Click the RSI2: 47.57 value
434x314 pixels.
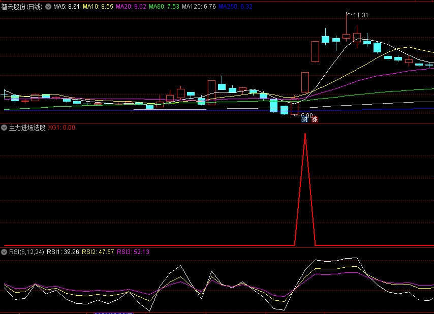coord(98,252)
